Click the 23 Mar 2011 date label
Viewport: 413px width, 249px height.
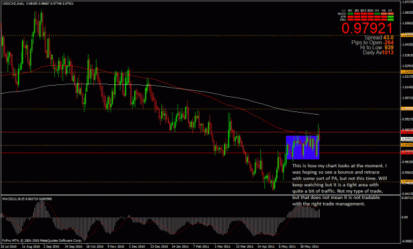click(244, 246)
